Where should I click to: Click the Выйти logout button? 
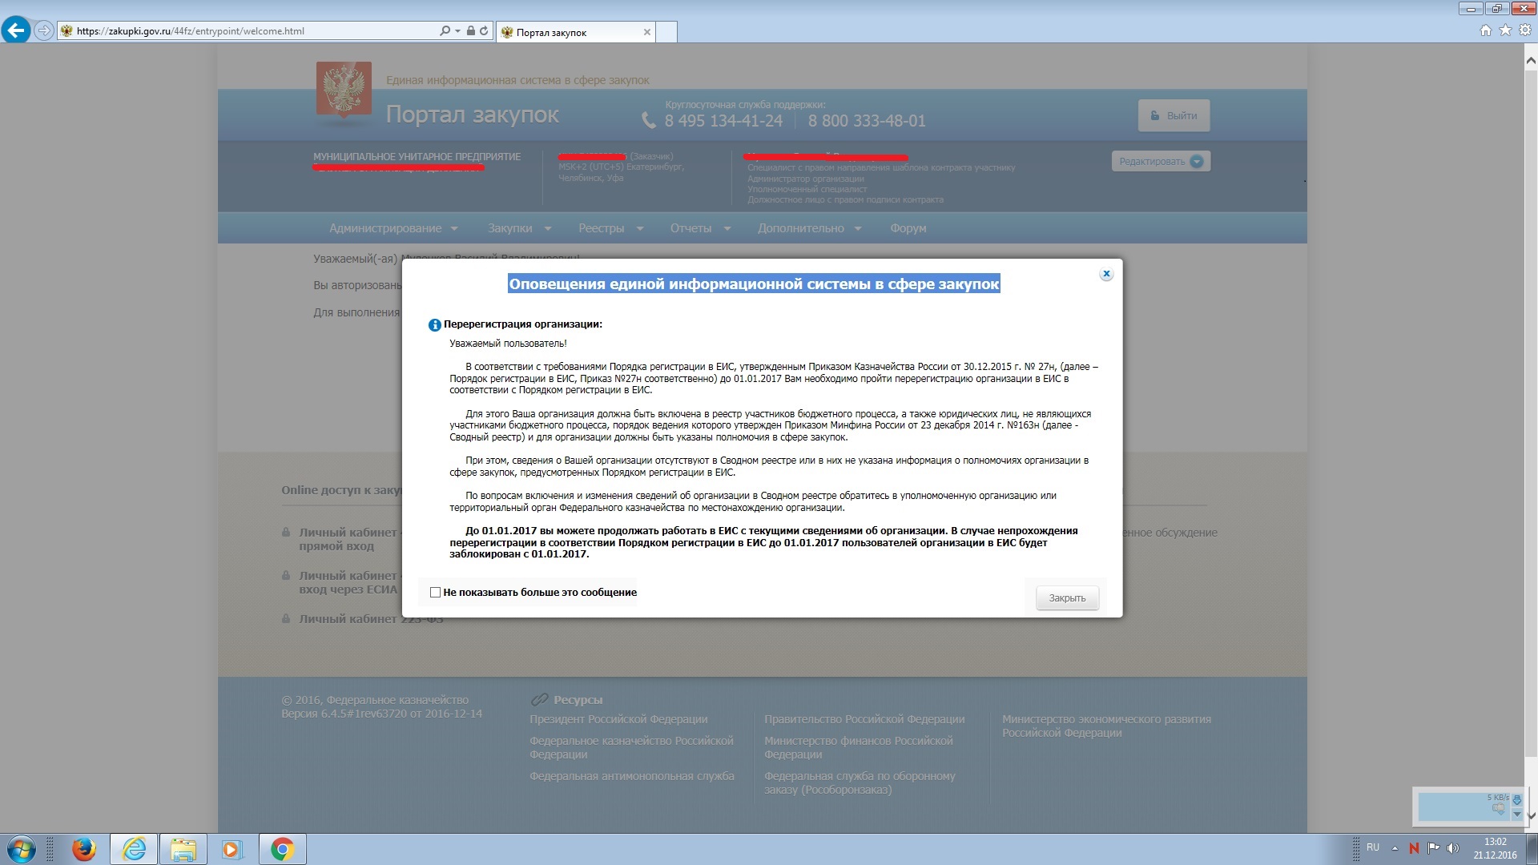click(1174, 115)
